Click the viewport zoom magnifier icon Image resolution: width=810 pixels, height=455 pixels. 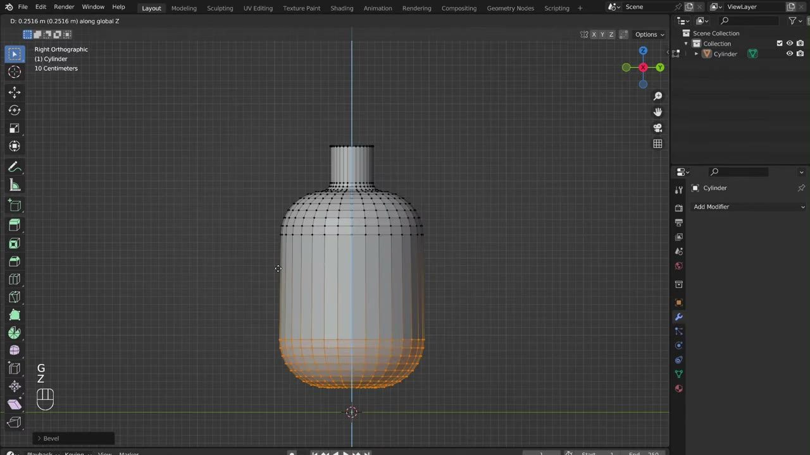pos(657,96)
